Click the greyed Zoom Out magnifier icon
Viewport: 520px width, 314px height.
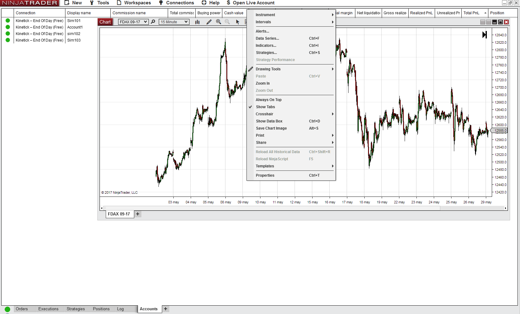point(227,22)
